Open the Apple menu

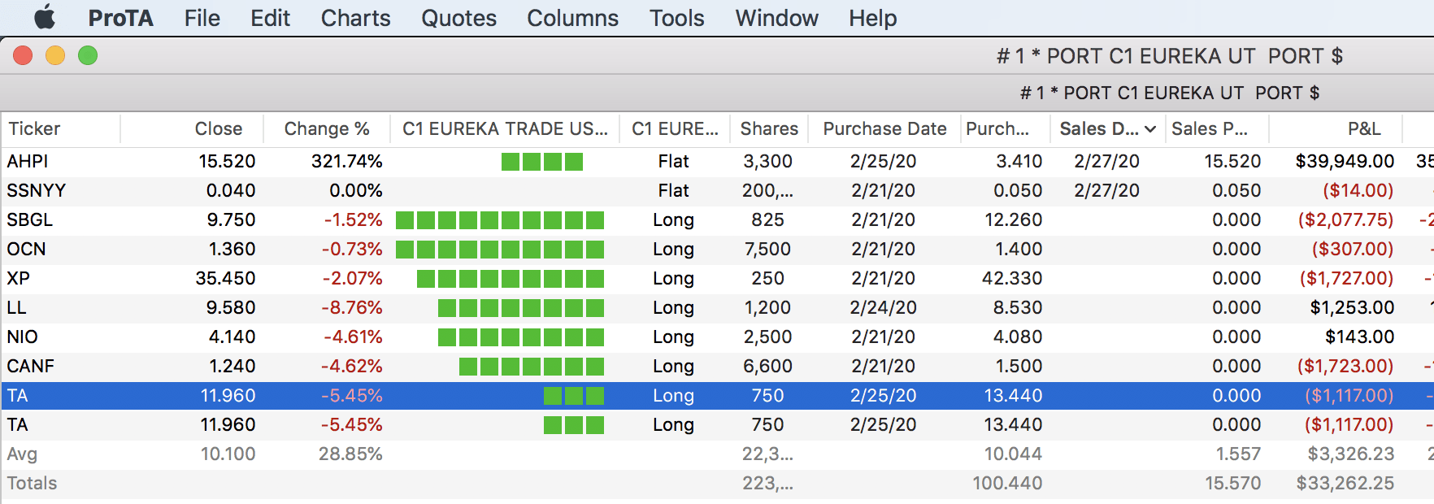click(x=45, y=17)
